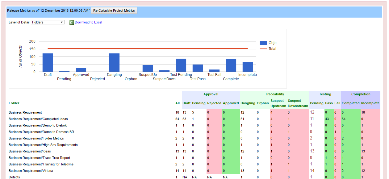This screenshot has width=389, height=179.
Task: Click the Approval group header
Action: [211, 94]
